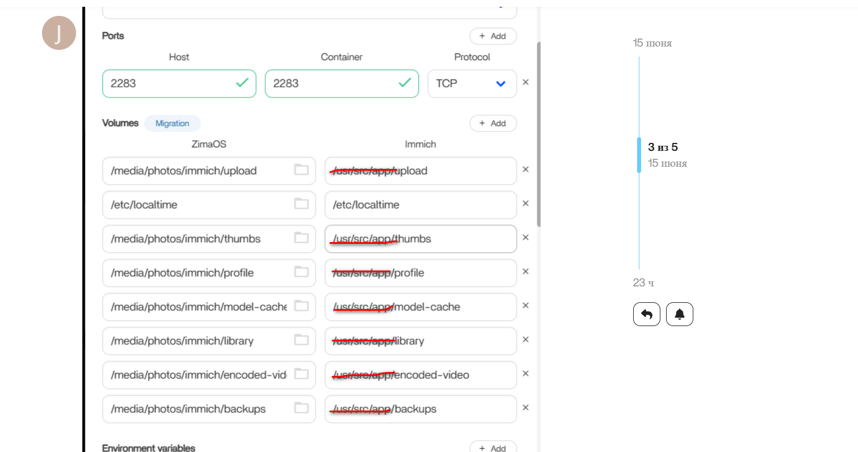Click the Ports section label
858x452 pixels.
click(113, 36)
